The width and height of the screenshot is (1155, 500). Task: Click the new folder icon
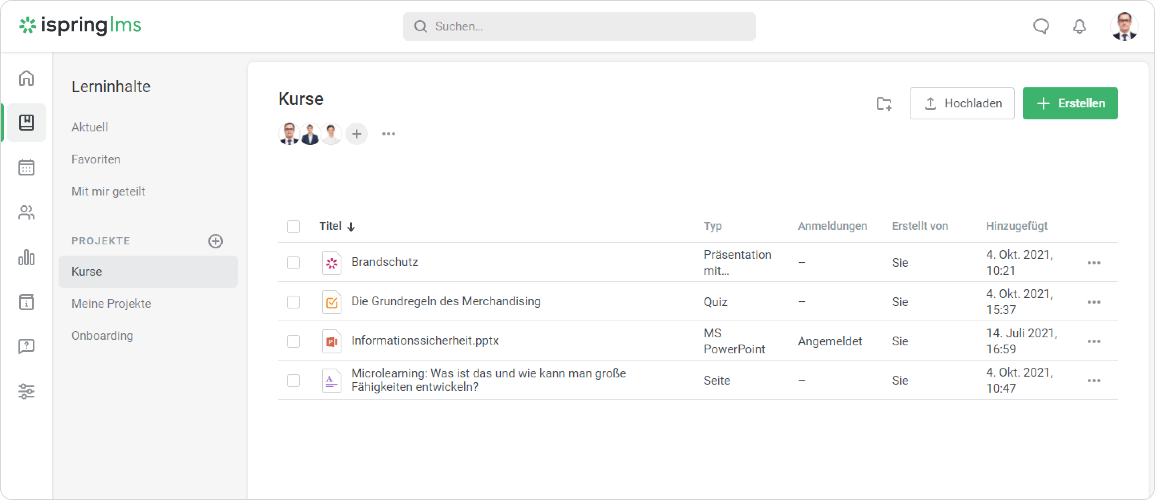(x=884, y=104)
